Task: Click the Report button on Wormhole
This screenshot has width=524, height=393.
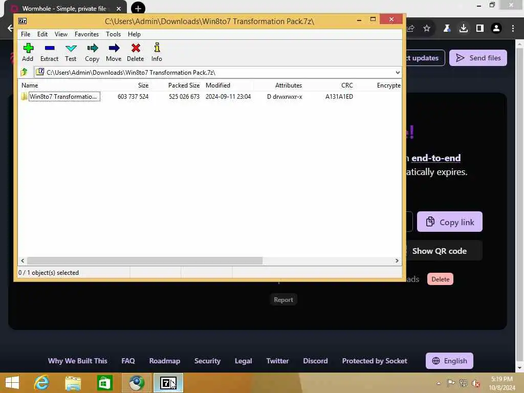Action: click(283, 300)
